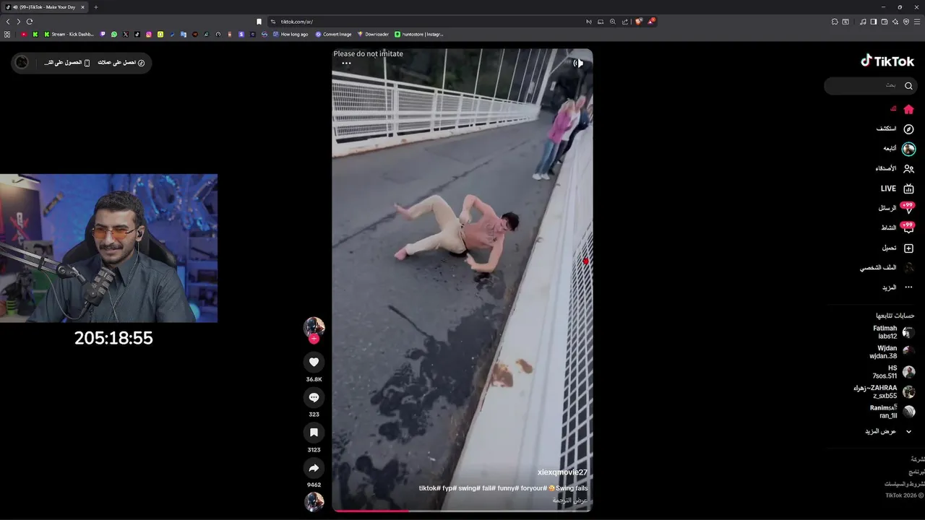This screenshot has width=925, height=520.
Task: Open LIVE section in sidebar
Action: [897, 188]
